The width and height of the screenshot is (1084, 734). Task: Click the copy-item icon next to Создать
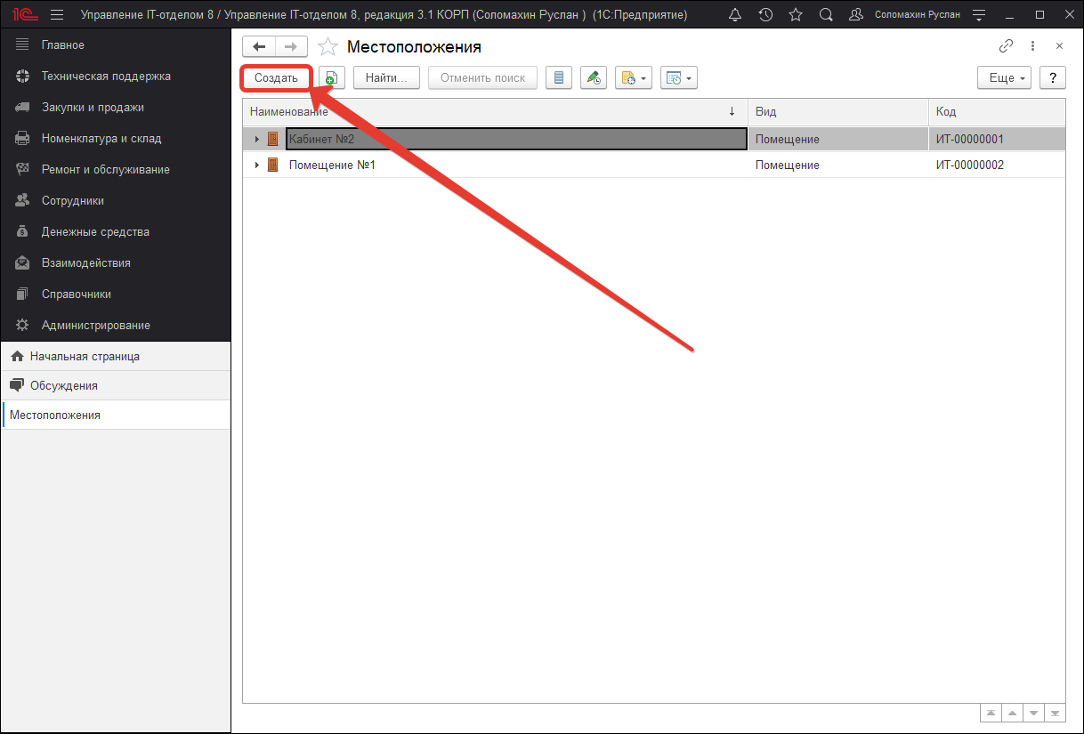point(331,78)
